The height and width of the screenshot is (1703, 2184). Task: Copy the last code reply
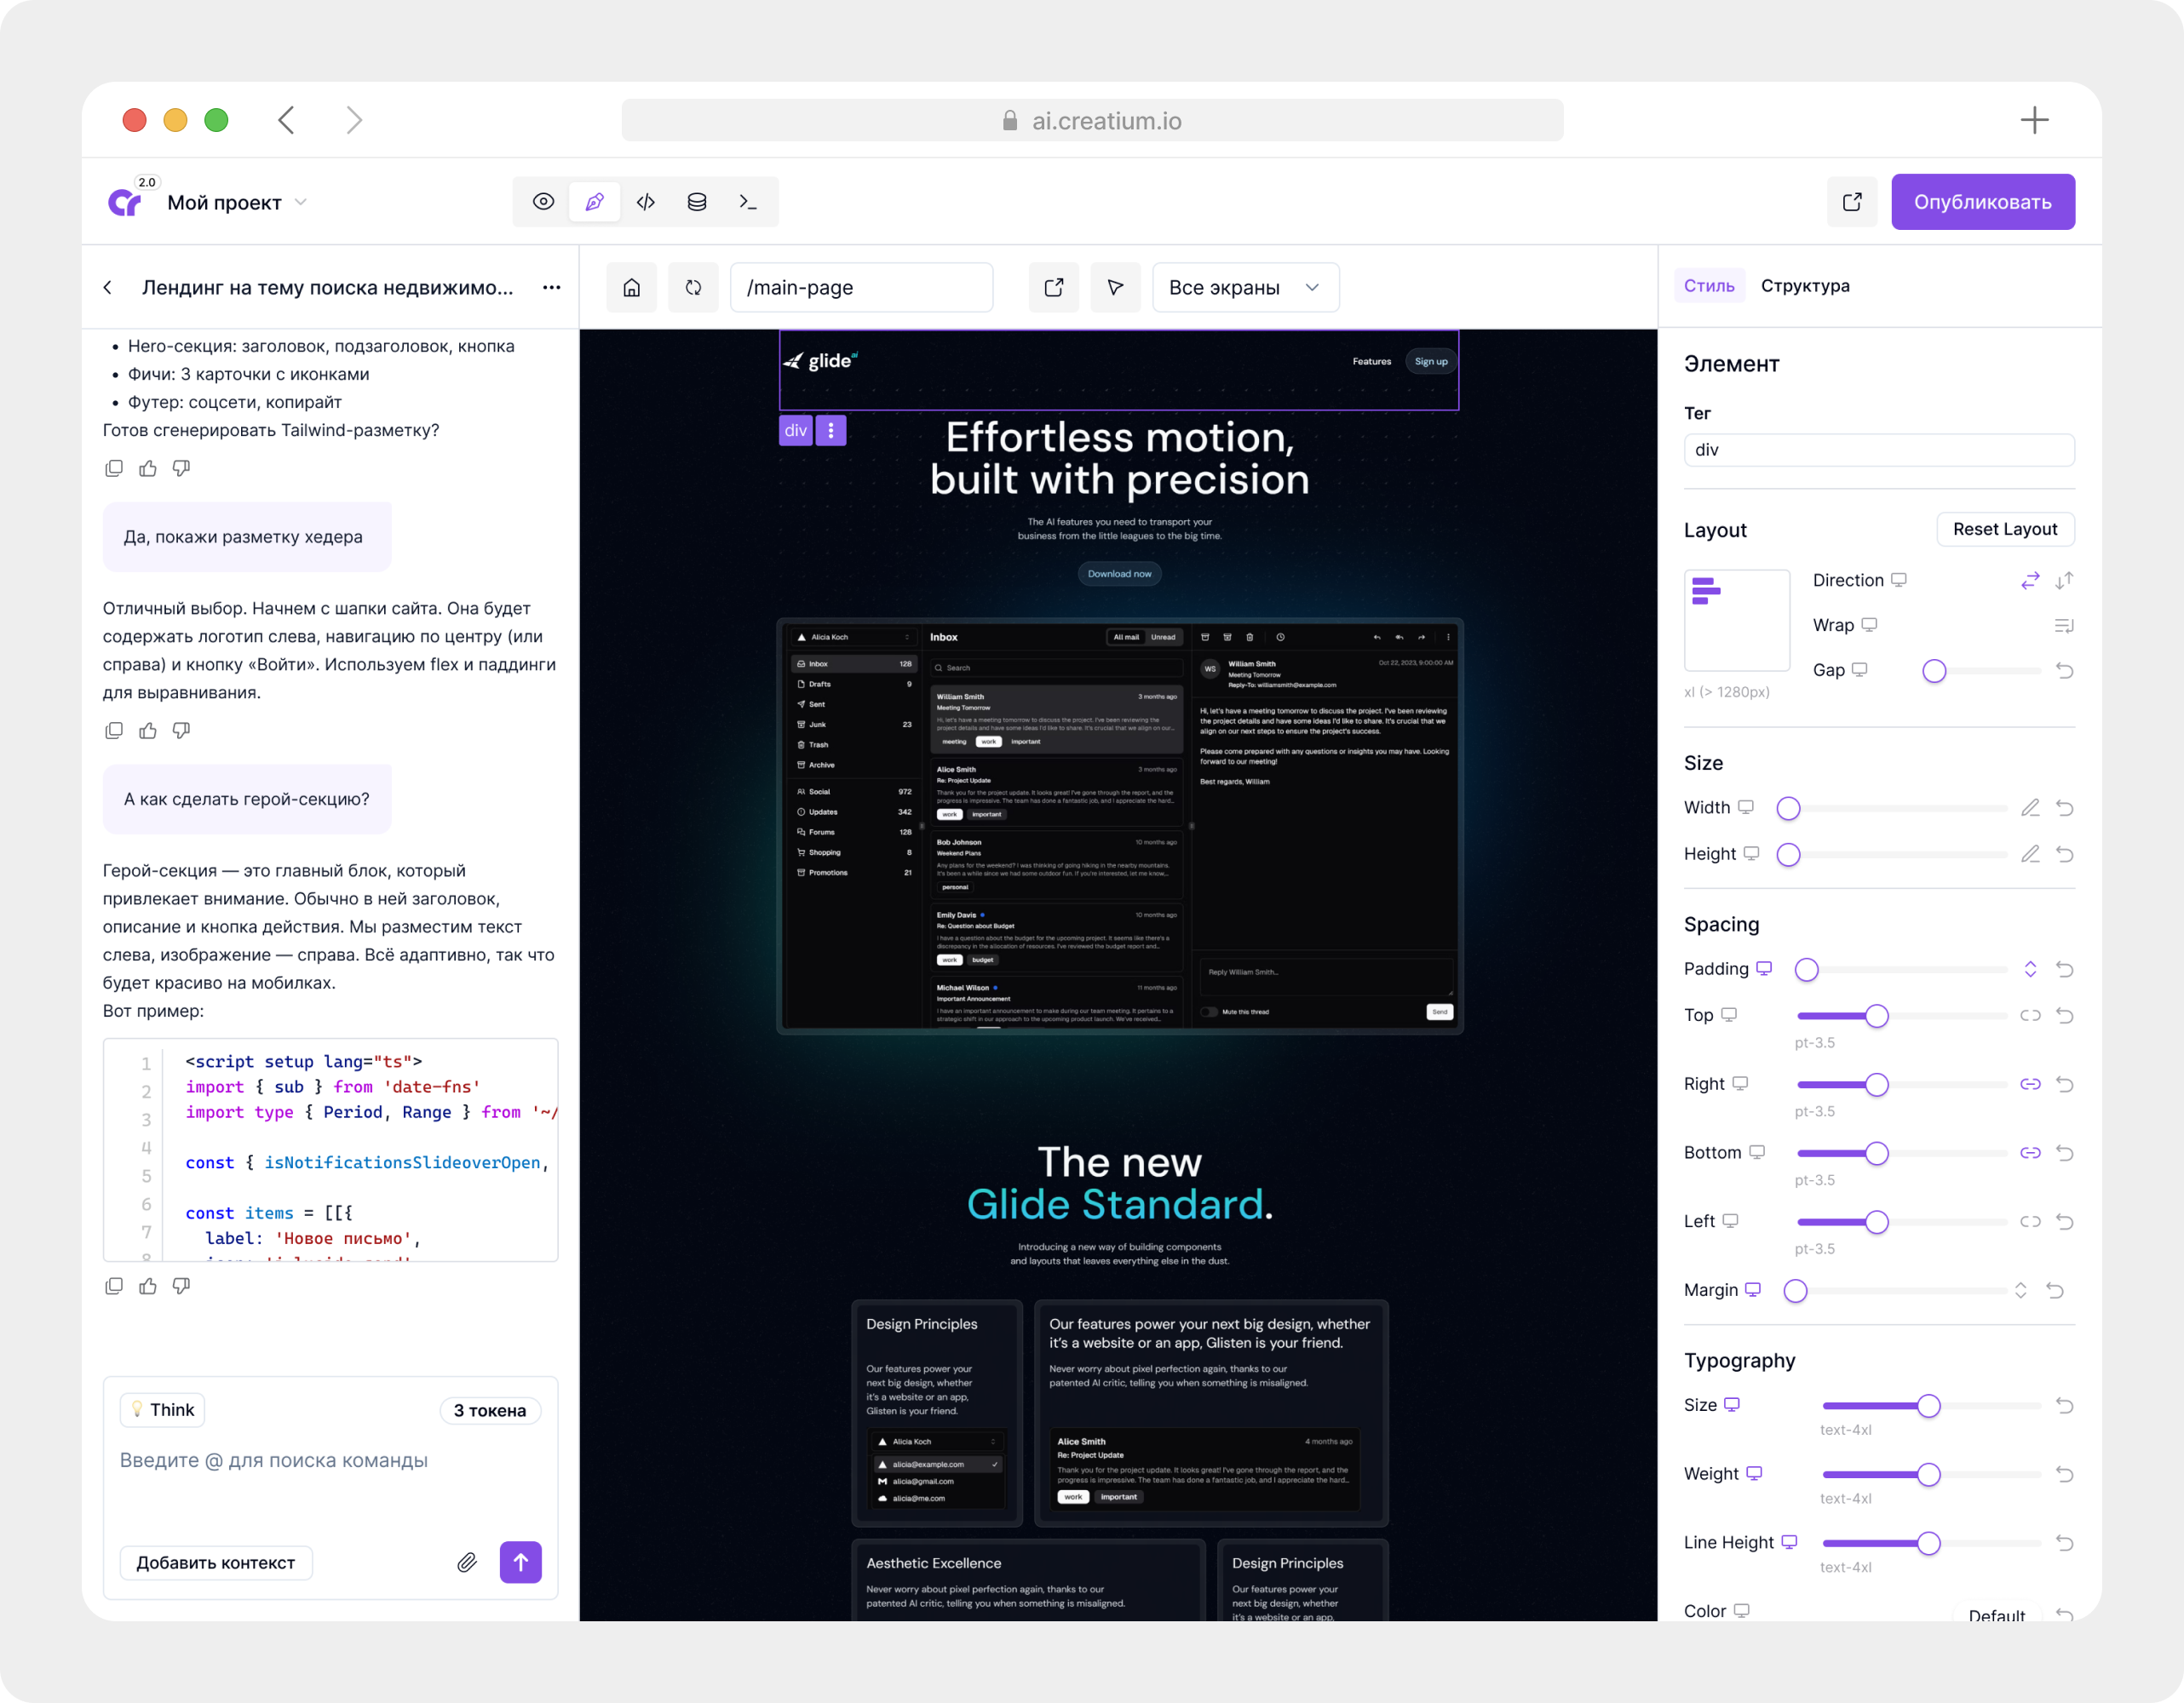(114, 1287)
